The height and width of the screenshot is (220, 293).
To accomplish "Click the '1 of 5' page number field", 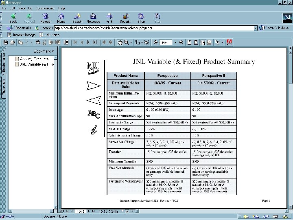I will point(80,211).
